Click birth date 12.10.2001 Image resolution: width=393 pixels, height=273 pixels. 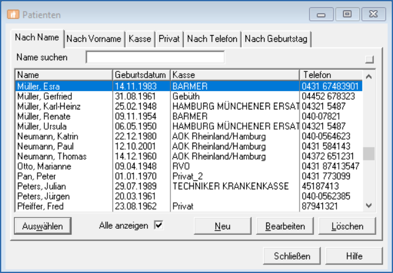coord(135,146)
